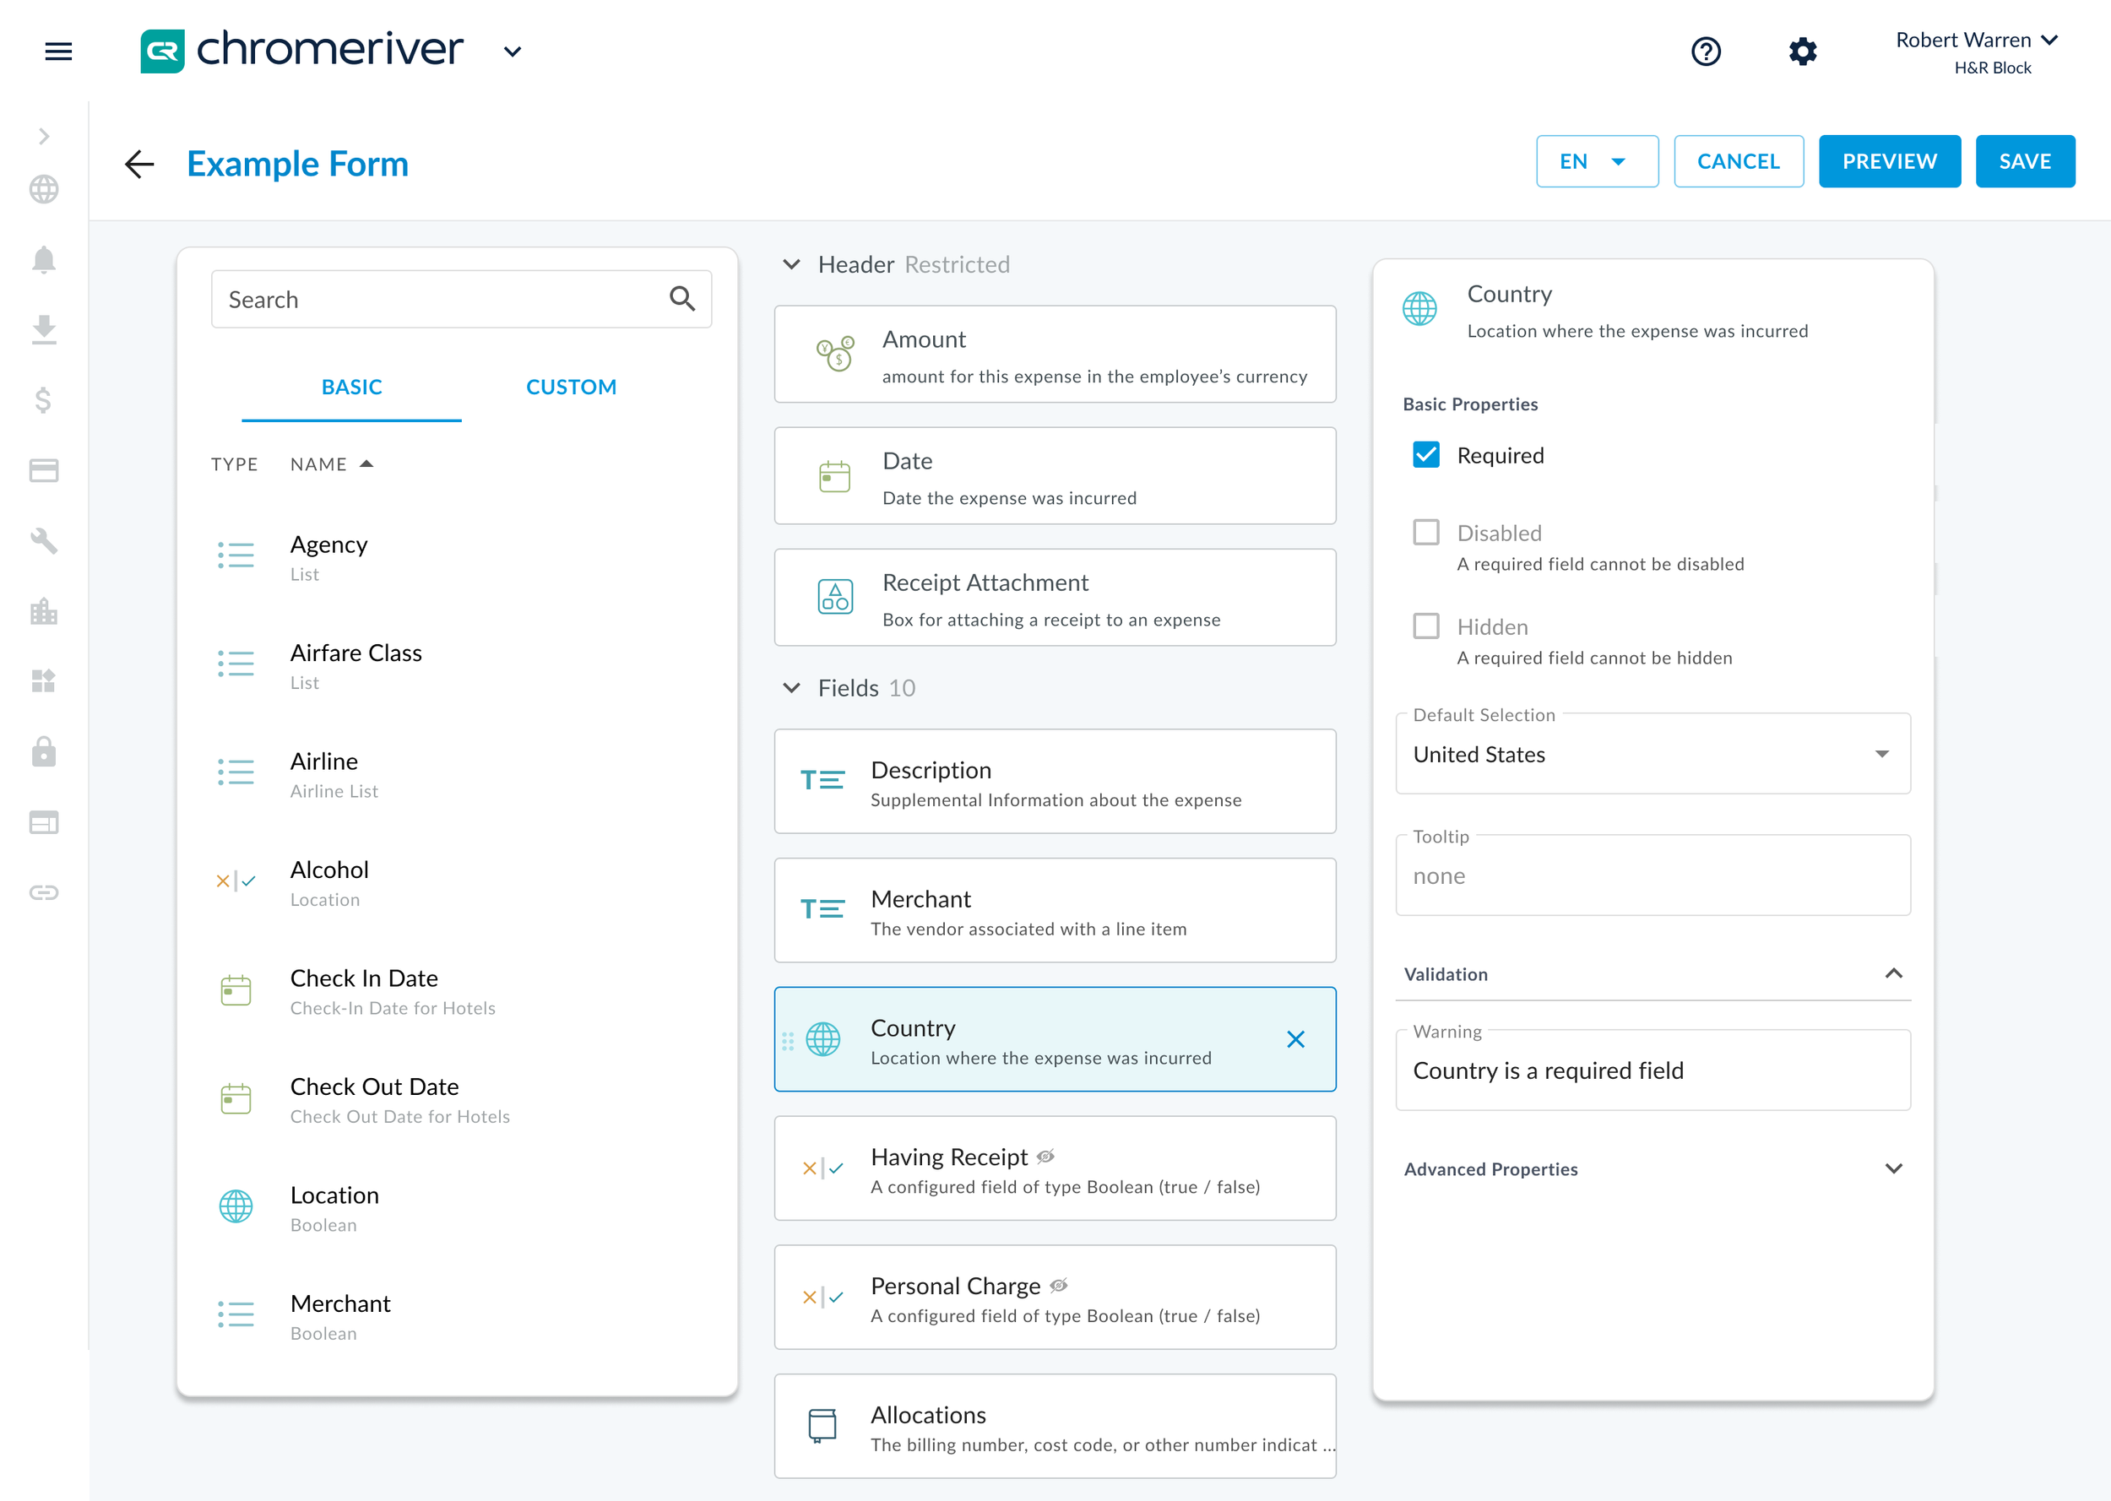Image resolution: width=2111 pixels, height=1501 pixels.
Task: Select the BASIC tab
Action: 351,387
